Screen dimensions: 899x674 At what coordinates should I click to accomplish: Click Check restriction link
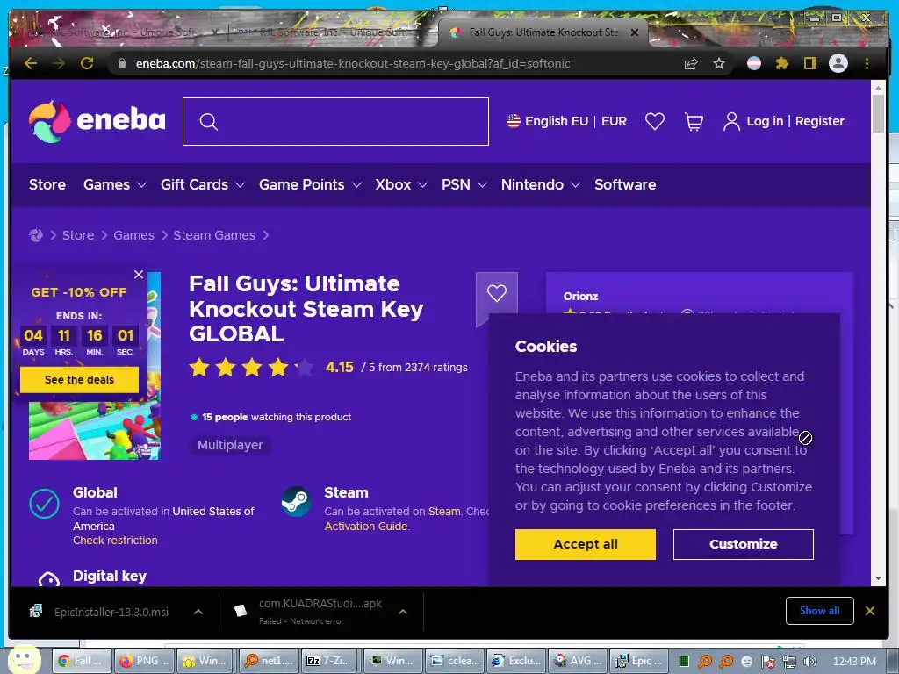pyautogui.click(x=115, y=541)
